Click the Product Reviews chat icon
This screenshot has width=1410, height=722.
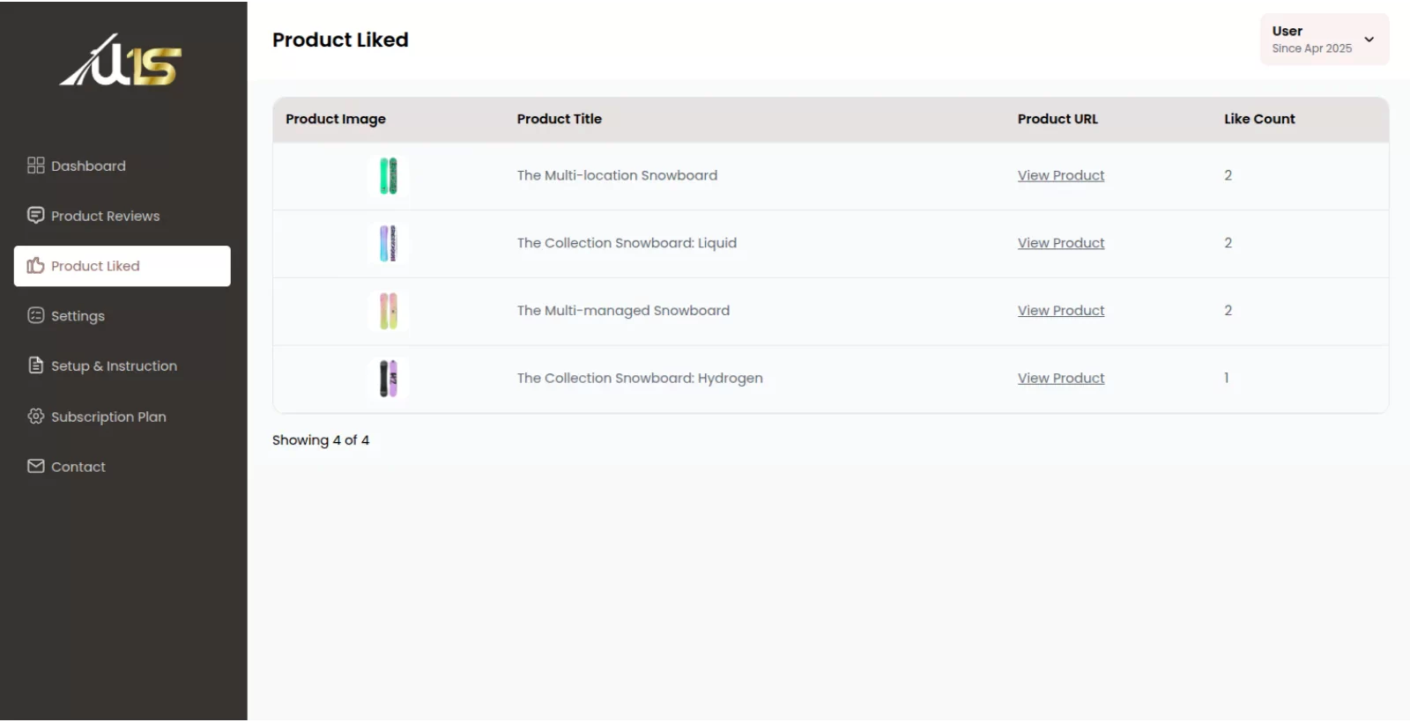[35, 216]
